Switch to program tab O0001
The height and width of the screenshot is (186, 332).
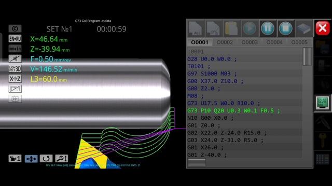pyautogui.click(x=200, y=42)
